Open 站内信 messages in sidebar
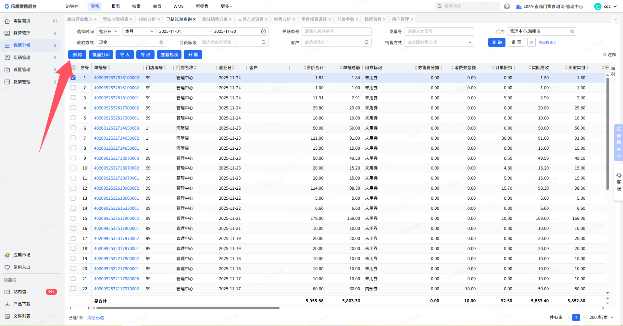This screenshot has width=623, height=326. tap(20, 292)
